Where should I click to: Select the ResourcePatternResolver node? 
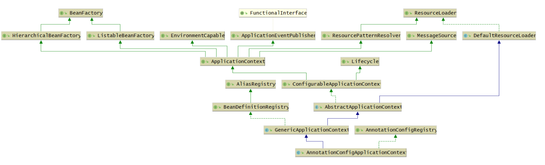coord(361,36)
